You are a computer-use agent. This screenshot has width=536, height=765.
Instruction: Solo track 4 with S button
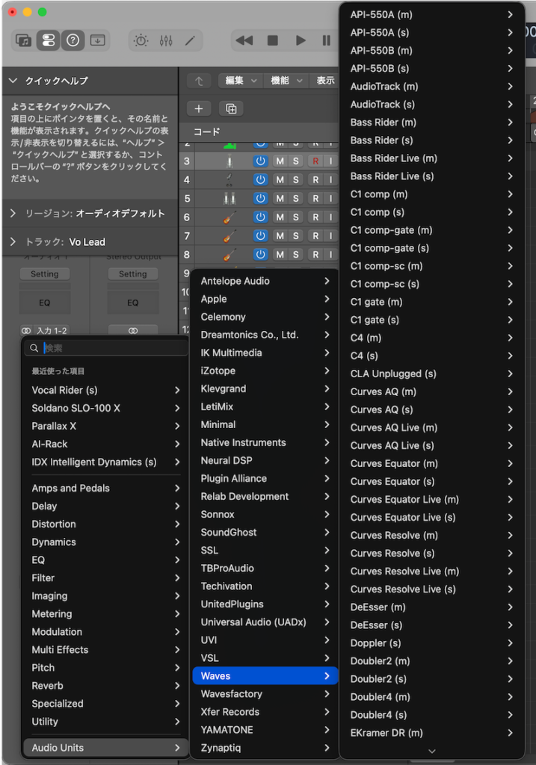point(295,179)
